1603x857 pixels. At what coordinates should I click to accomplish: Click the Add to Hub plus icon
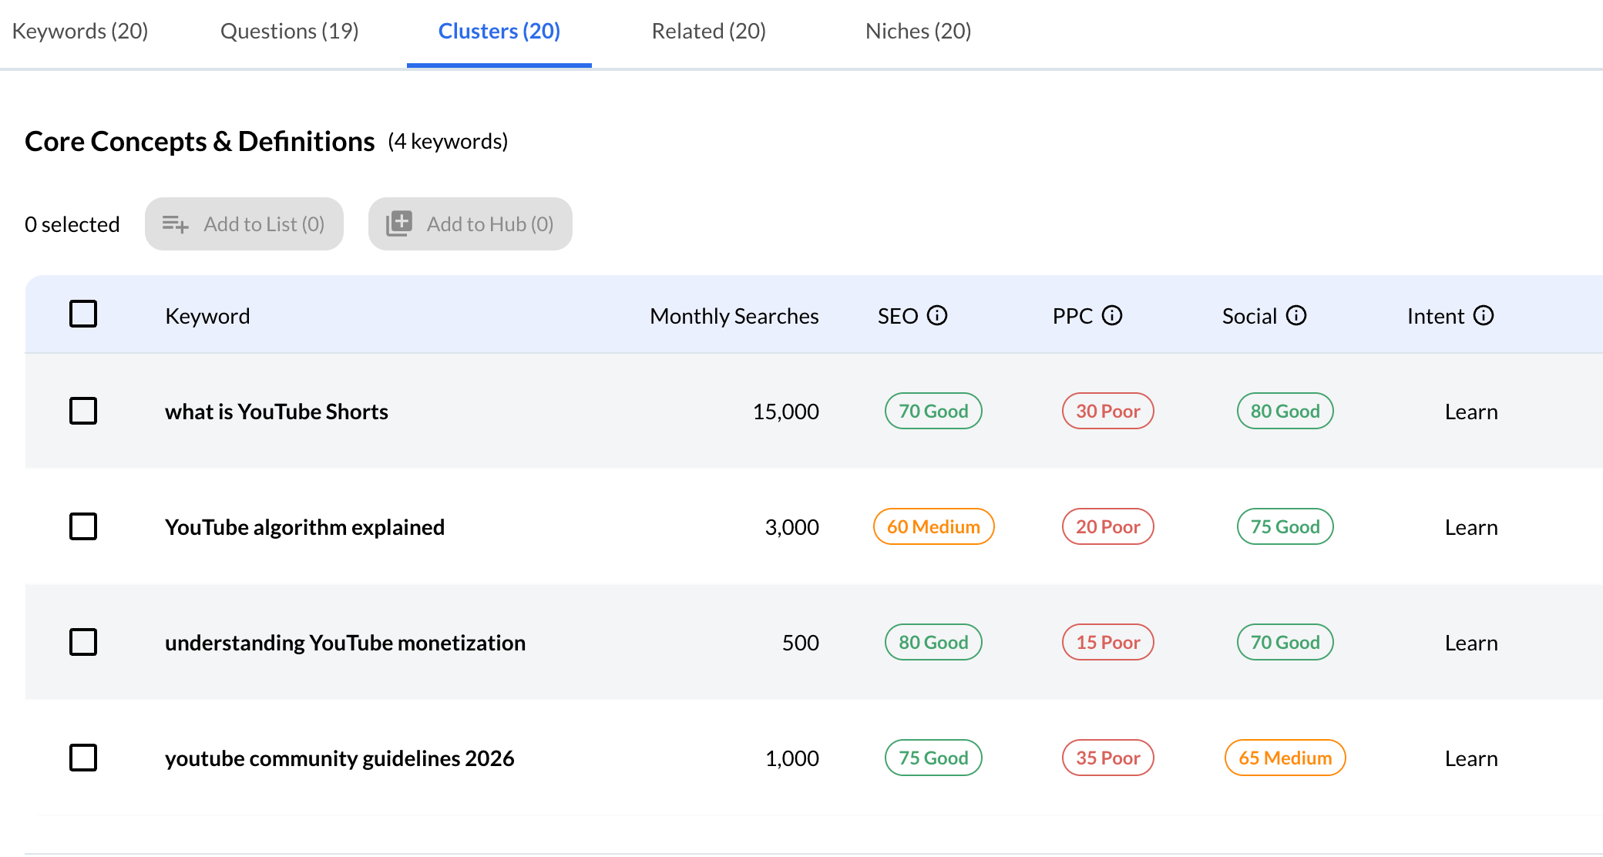point(399,223)
